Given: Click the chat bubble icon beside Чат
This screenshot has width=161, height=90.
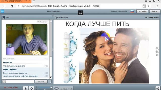Looking at the screenshot, I should pos(4,17).
